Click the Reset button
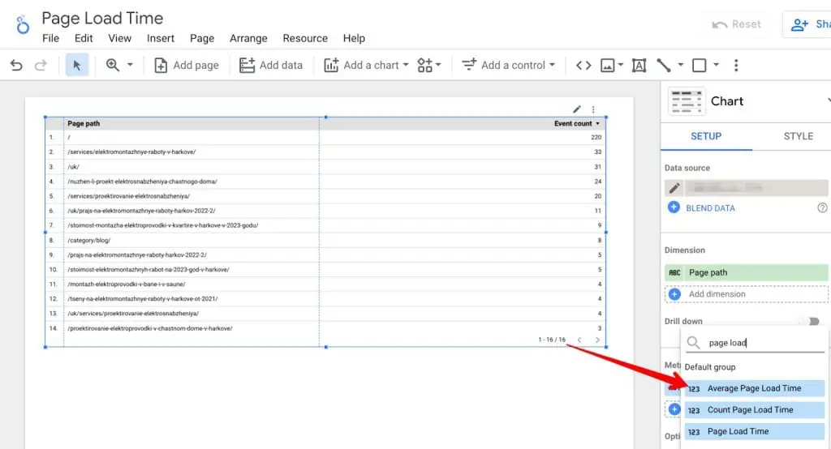831x449 pixels. coord(737,24)
